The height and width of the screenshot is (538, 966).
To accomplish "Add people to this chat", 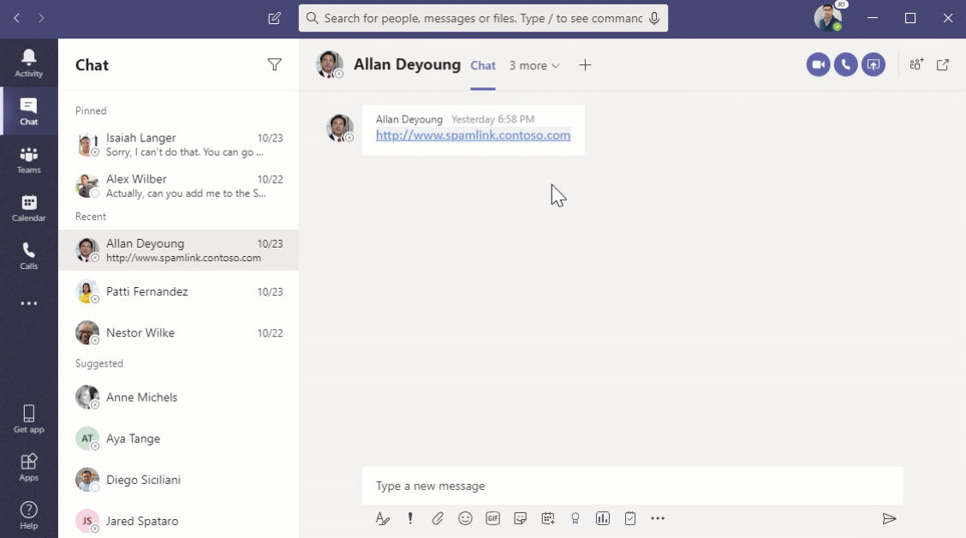I will click(916, 63).
